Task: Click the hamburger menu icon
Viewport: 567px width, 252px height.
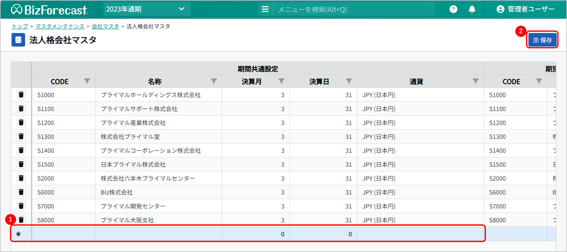Action: [265, 9]
